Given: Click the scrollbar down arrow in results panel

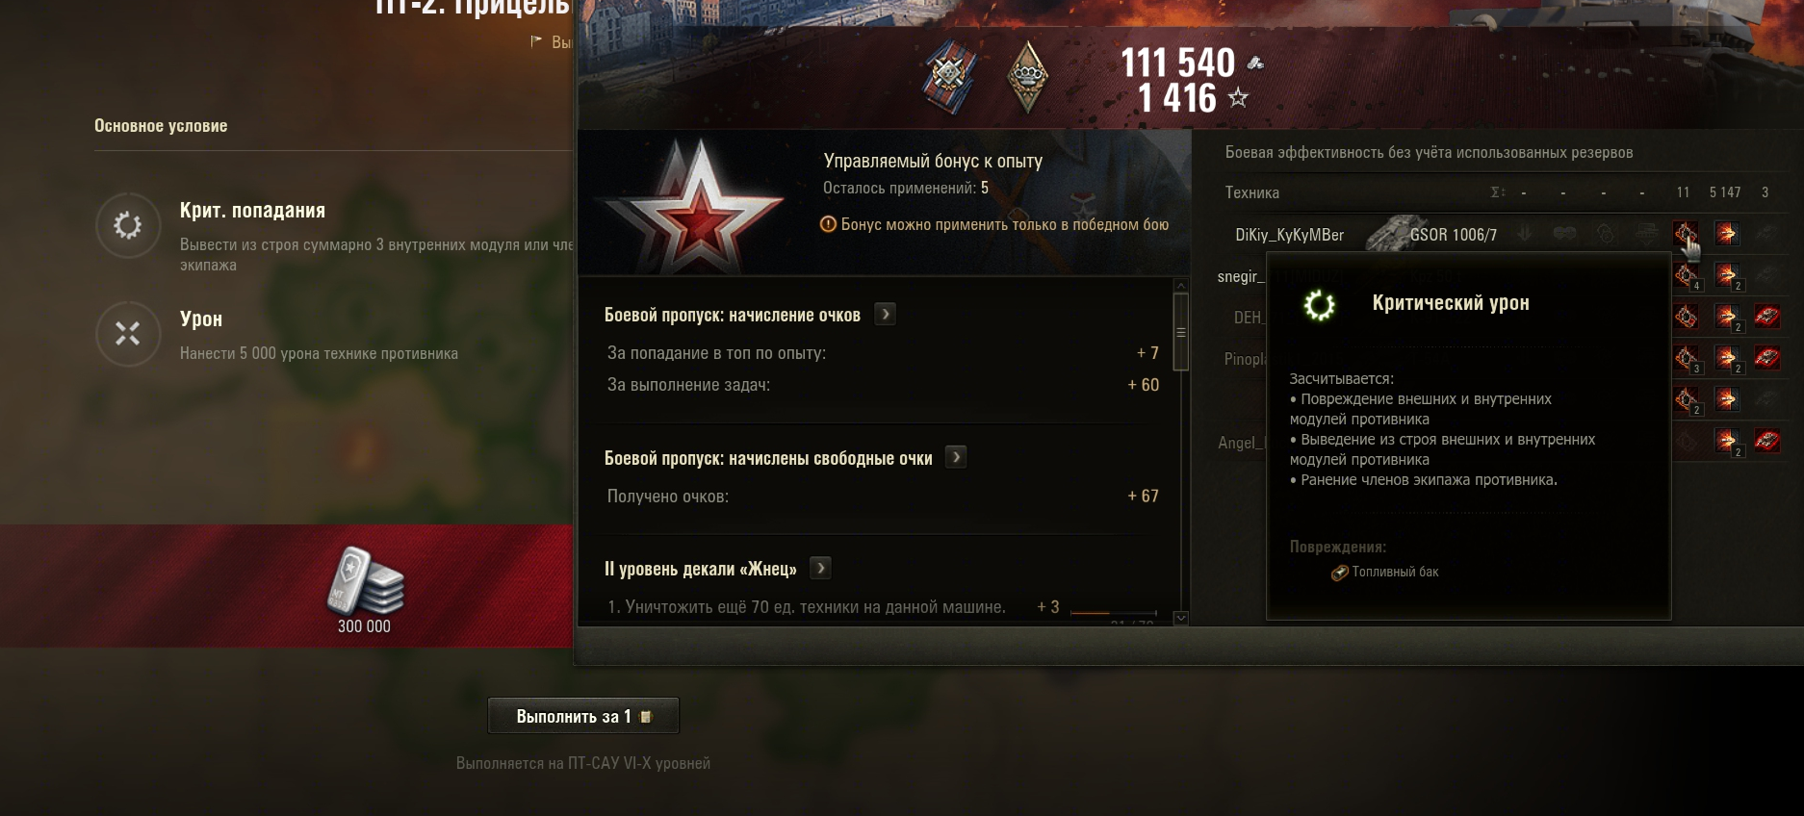Looking at the screenshot, I should pos(1181,618).
